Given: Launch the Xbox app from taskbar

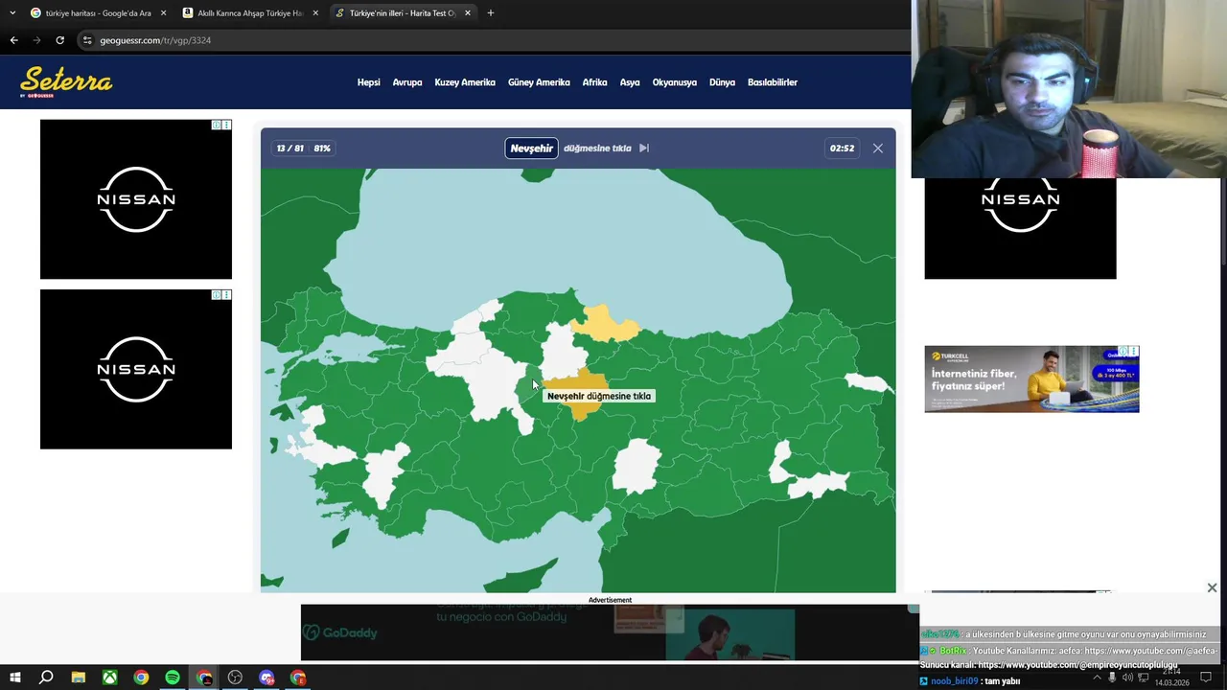Looking at the screenshot, I should 109,678.
